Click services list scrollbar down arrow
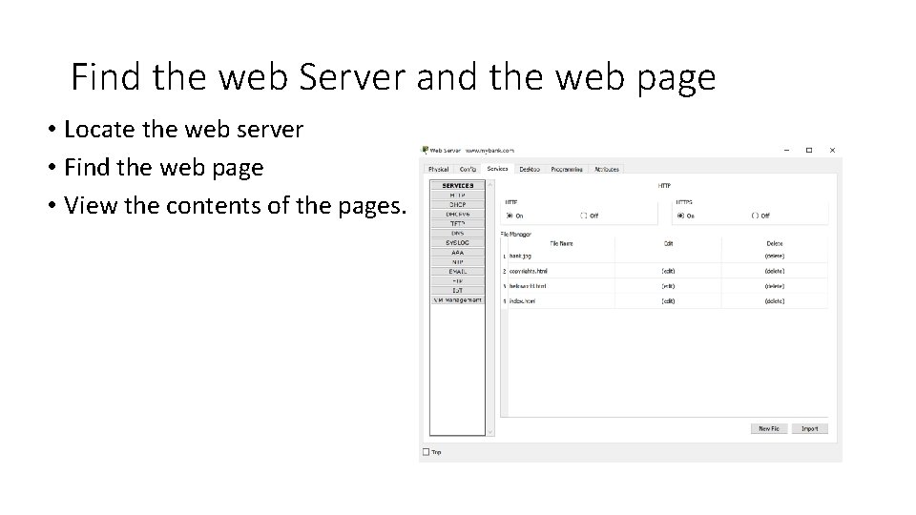916x515 pixels. [x=490, y=432]
